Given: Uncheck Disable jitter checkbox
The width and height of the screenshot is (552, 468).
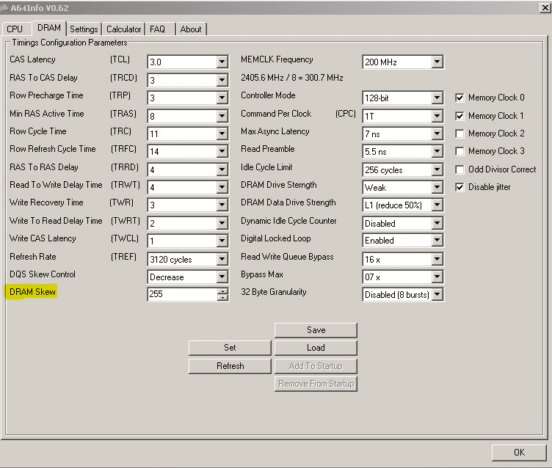Looking at the screenshot, I should pos(460,187).
